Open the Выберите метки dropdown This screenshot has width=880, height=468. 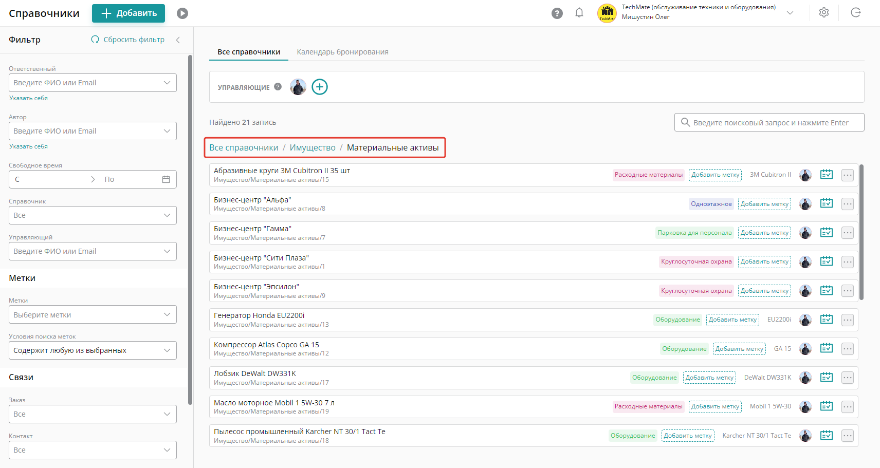[93, 314]
